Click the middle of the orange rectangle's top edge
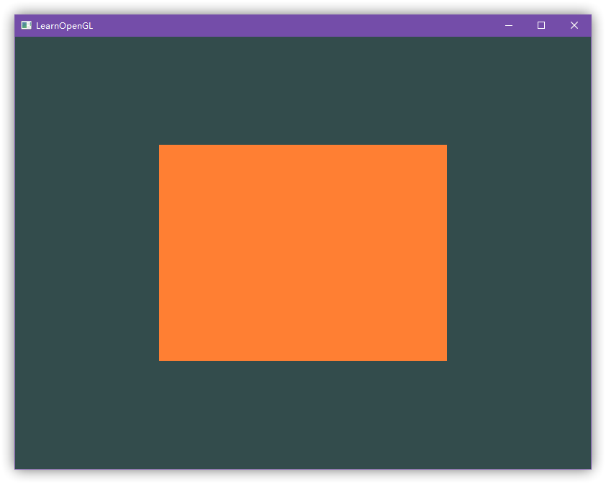Screen dimensions: 606x484 [x=302, y=146]
